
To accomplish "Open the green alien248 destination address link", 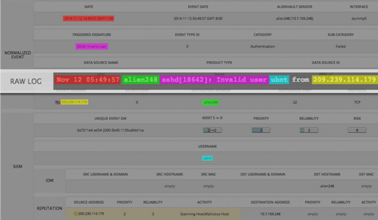I will (x=210, y=102).
